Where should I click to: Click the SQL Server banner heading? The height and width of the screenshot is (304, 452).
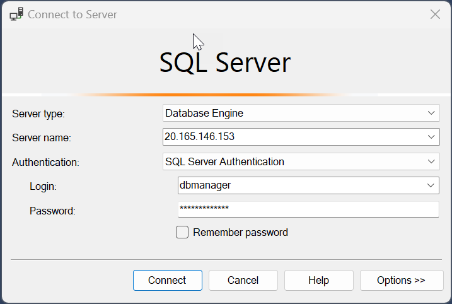[x=225, y=63]
